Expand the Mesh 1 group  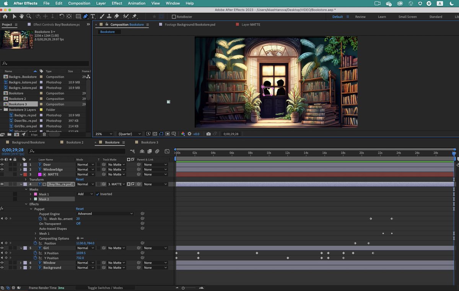[36, 233]
